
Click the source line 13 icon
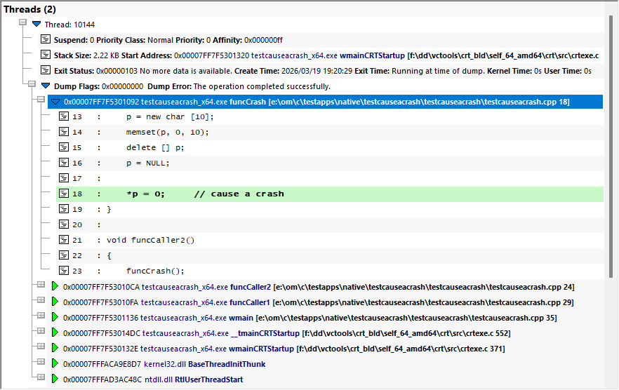point(64,116)
